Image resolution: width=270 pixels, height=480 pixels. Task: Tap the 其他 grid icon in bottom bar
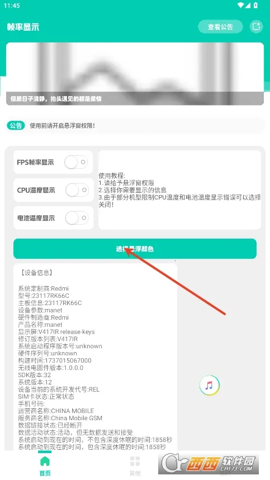click(x=135, y=462)
